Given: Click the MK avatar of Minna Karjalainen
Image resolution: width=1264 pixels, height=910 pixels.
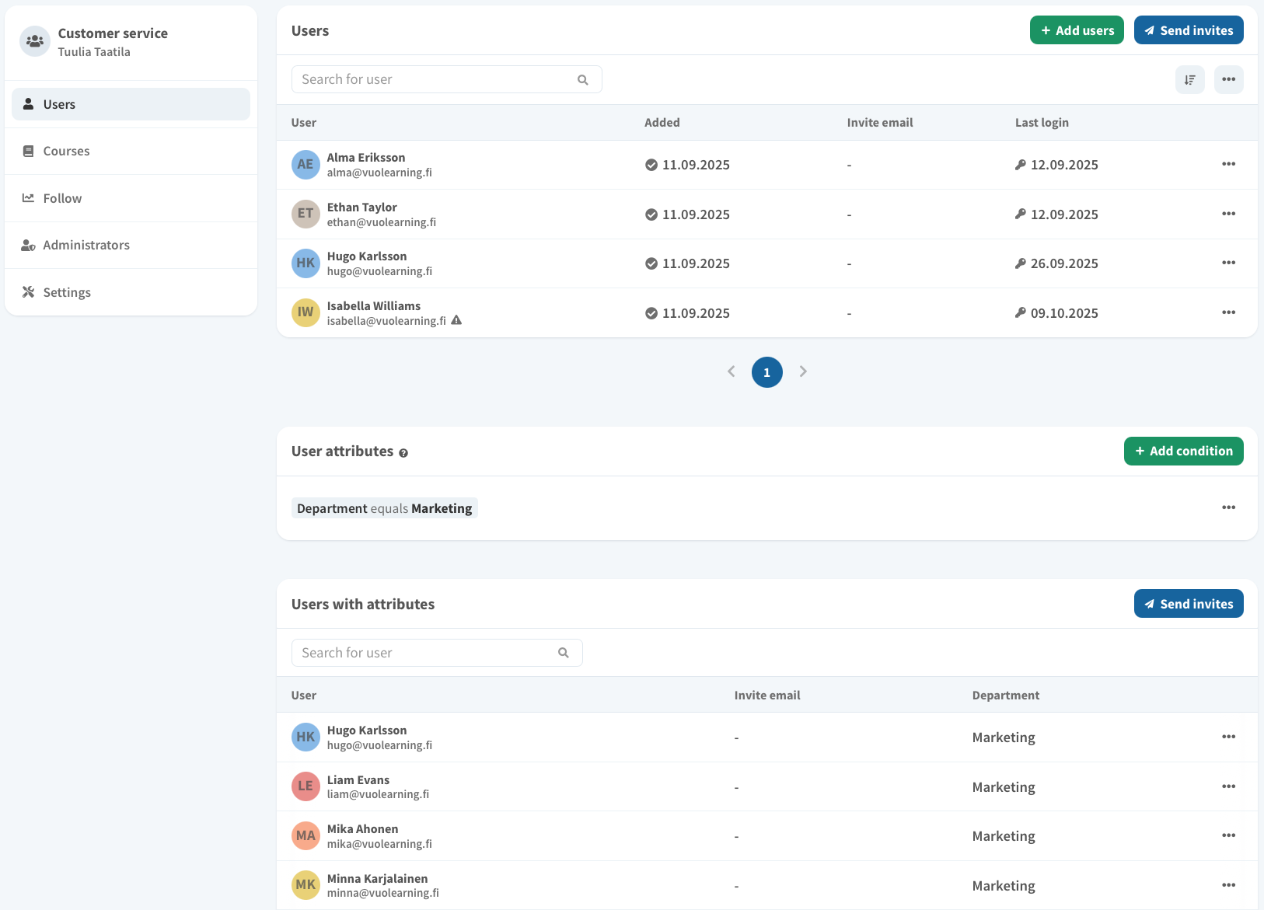Looking at the screenshot, I should tap(306, 885).
